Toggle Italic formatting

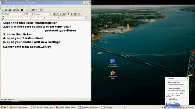point(57,14)
